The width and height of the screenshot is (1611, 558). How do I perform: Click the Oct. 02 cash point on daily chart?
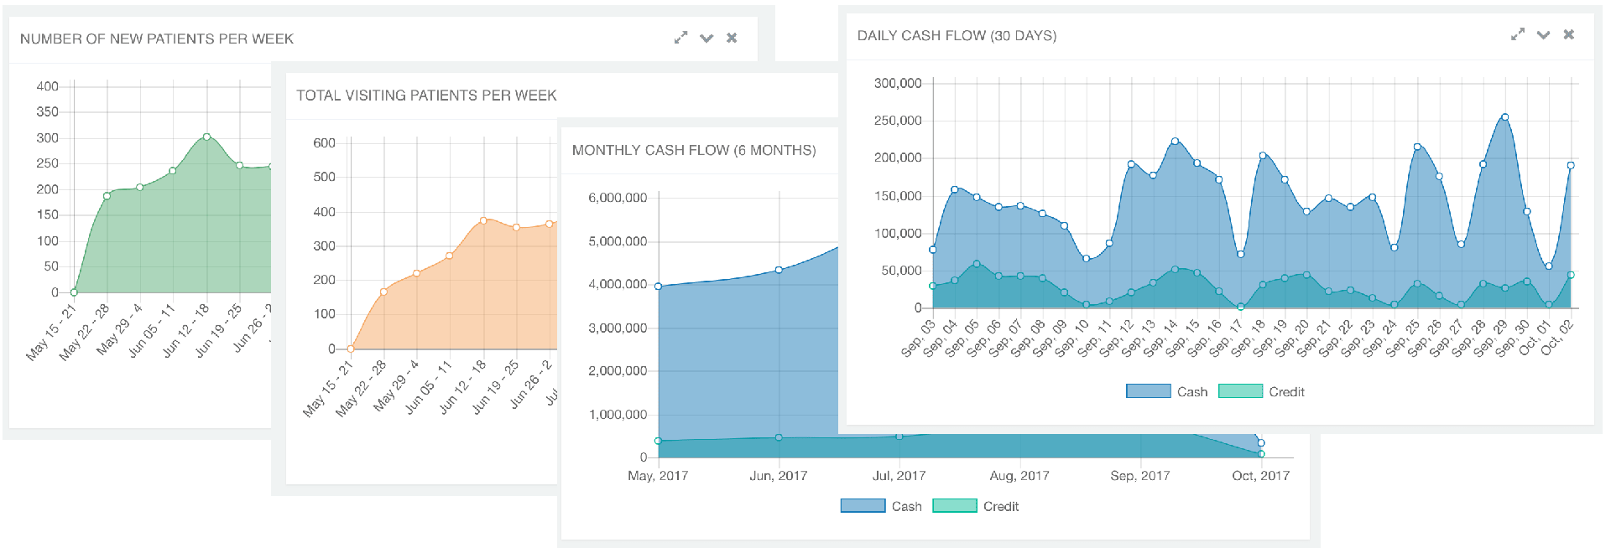click(x=1571, y=165)
